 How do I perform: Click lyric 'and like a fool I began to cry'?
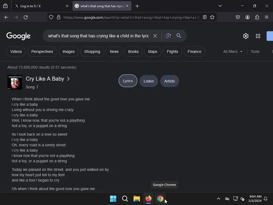pyautogui.click(x=35, y=180)
